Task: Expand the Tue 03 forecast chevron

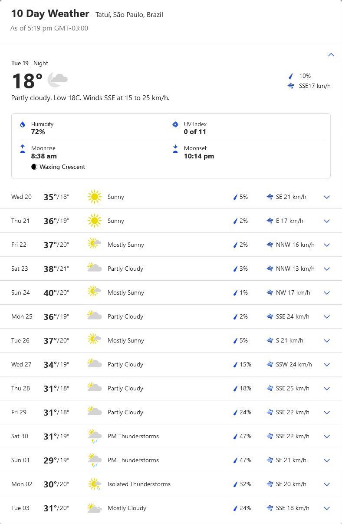Action: 327,508
